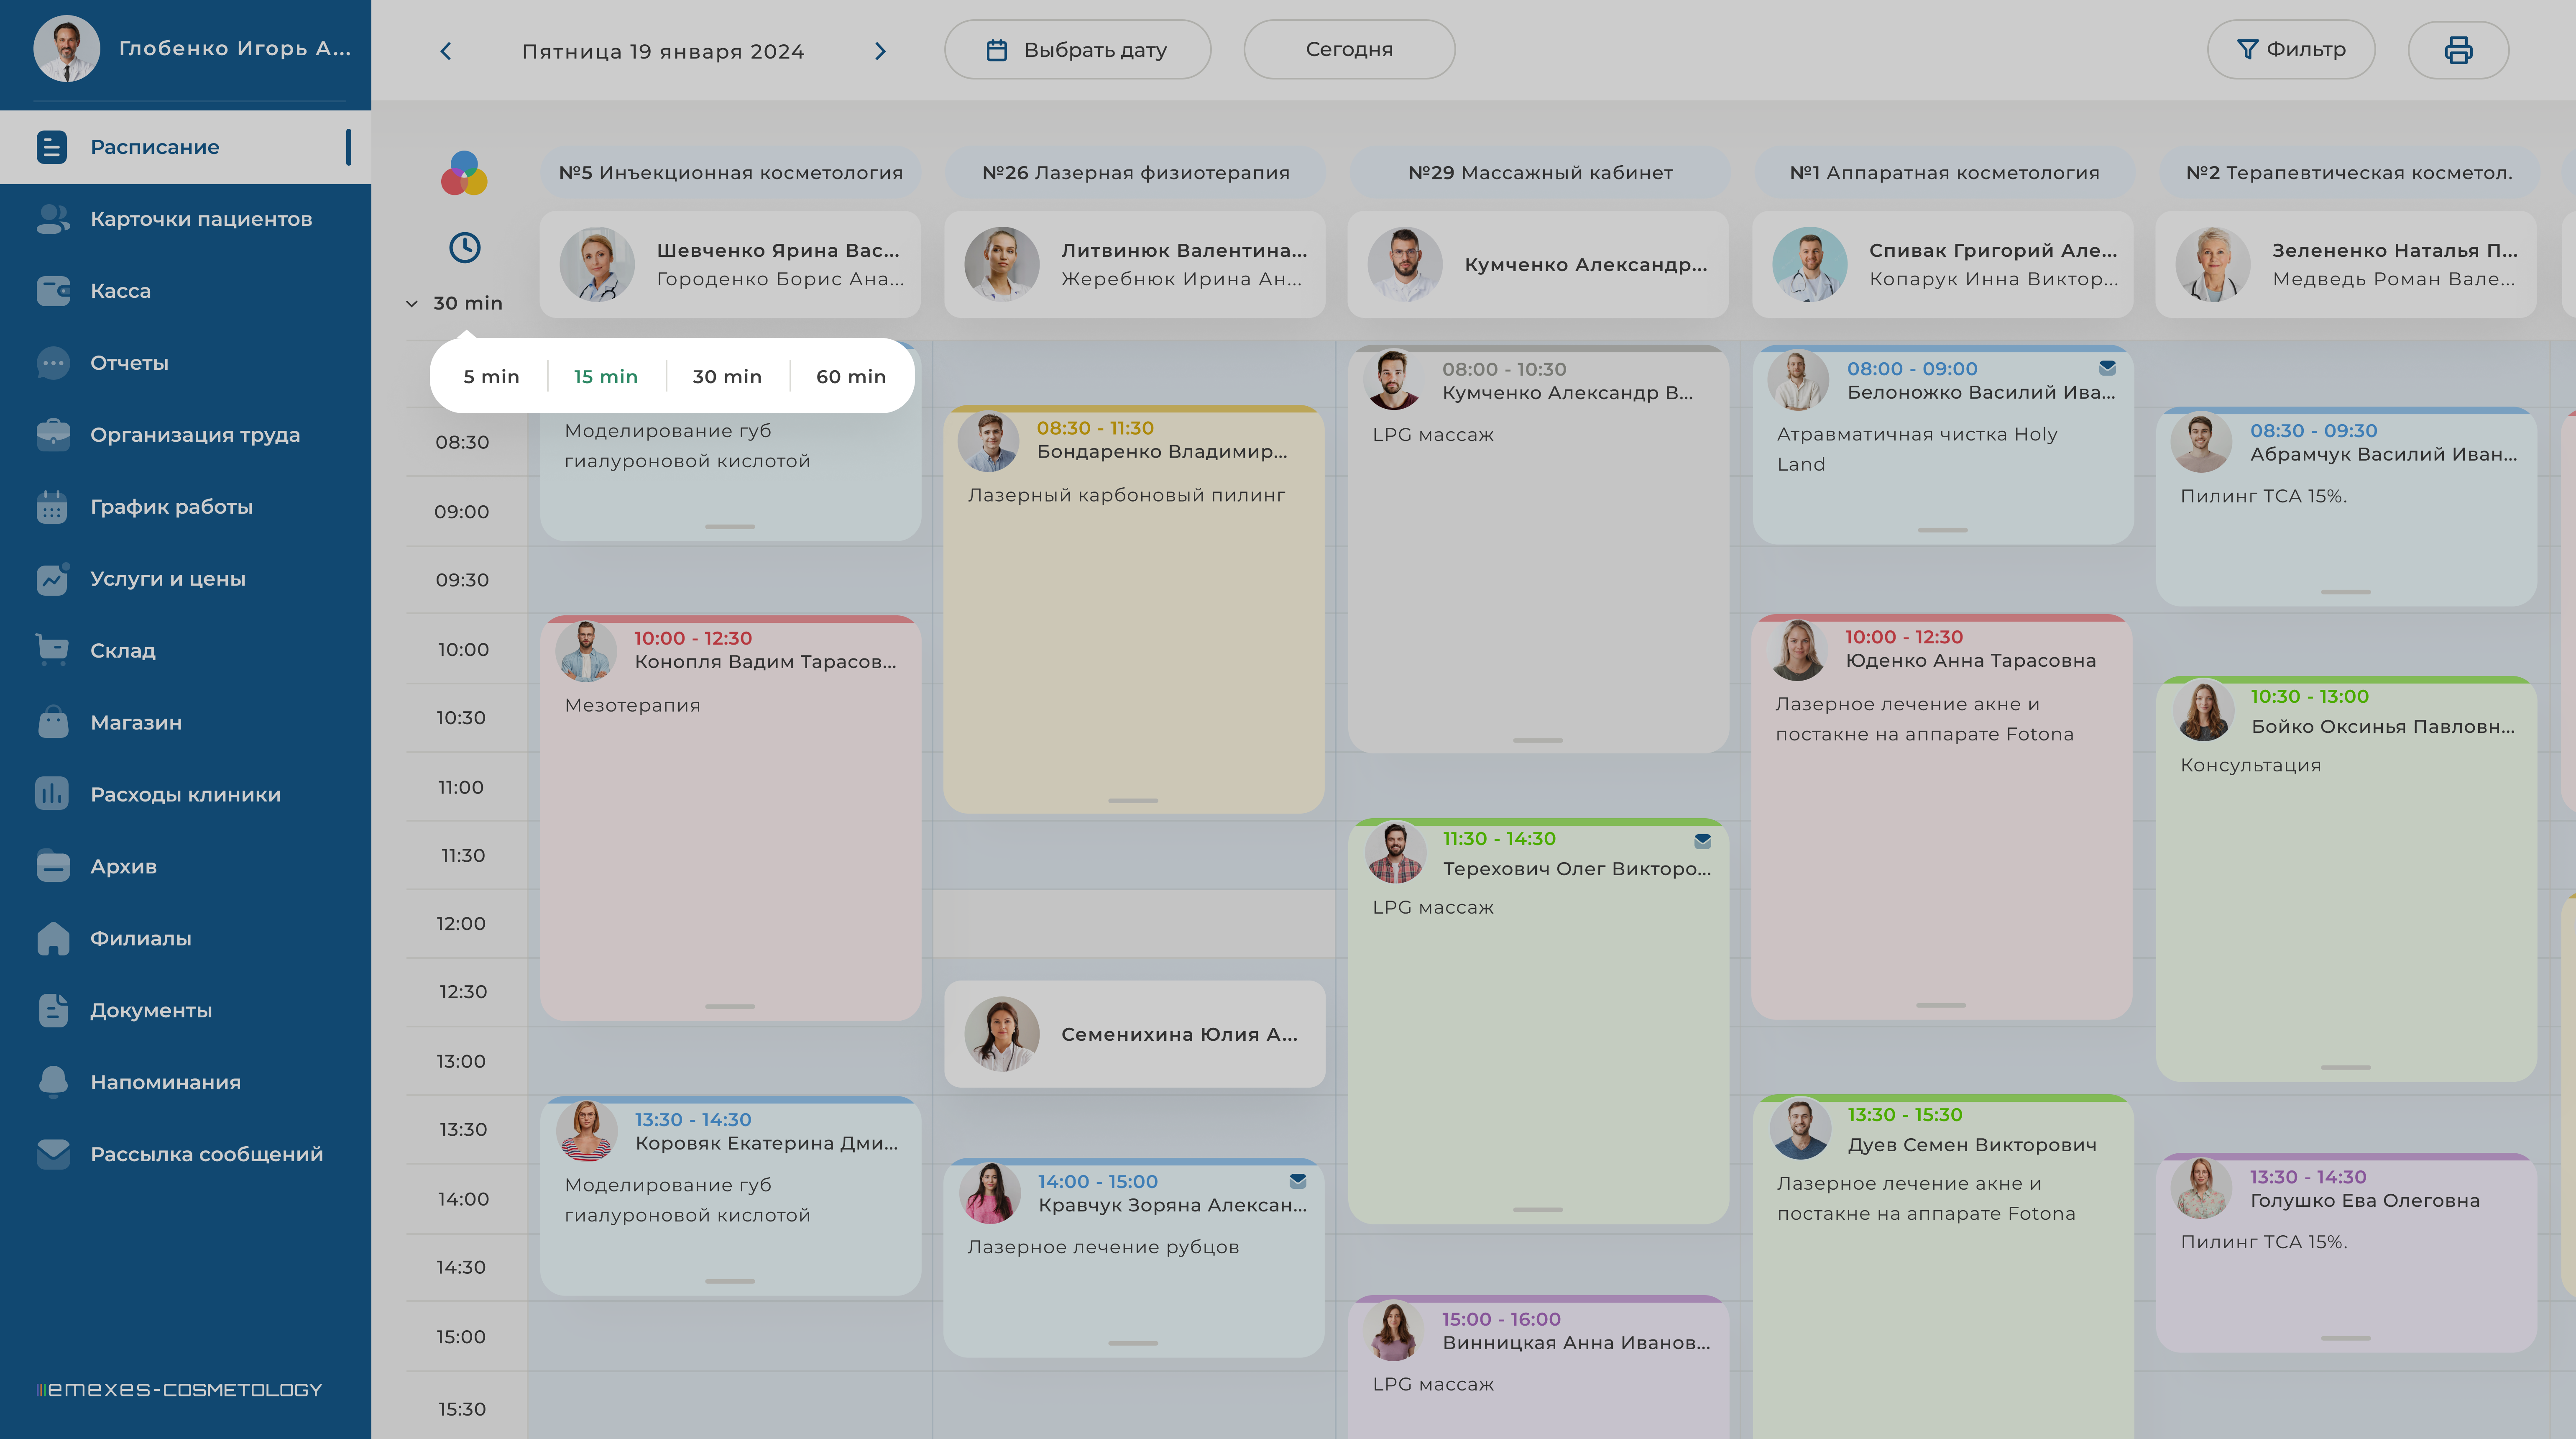
Task: Open Конопля Вадим 10:00 - 12:30 appointment
Action: pyautogui.click(x=730, y=818)
